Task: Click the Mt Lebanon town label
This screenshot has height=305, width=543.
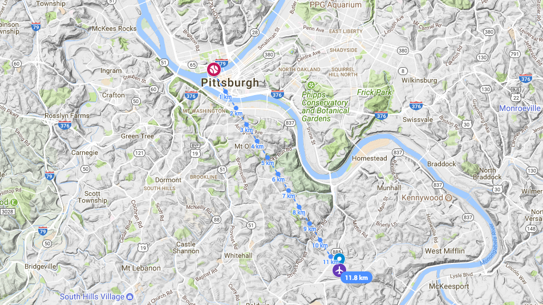Action: pyautogui.click(x=141, y=268)
